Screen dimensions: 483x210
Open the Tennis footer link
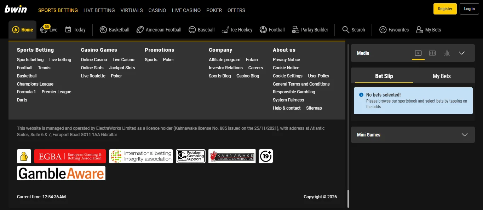tap(44, 68)
